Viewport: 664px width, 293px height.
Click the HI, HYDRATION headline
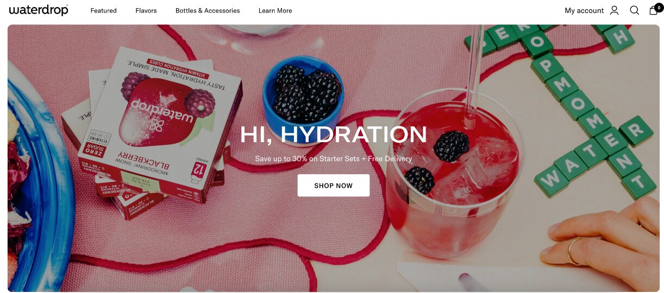334,135
